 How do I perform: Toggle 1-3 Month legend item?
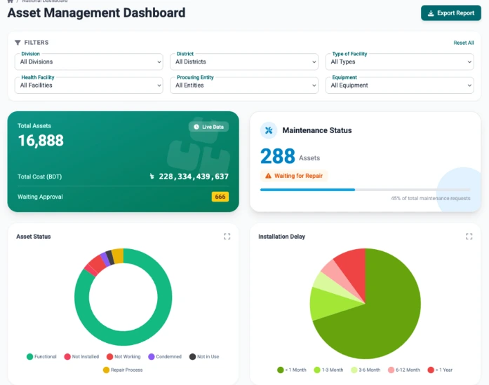tap(328, 370)
